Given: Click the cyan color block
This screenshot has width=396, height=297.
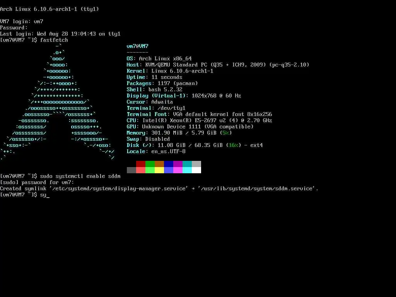Looking at the screenshot, I should [187, 170].
